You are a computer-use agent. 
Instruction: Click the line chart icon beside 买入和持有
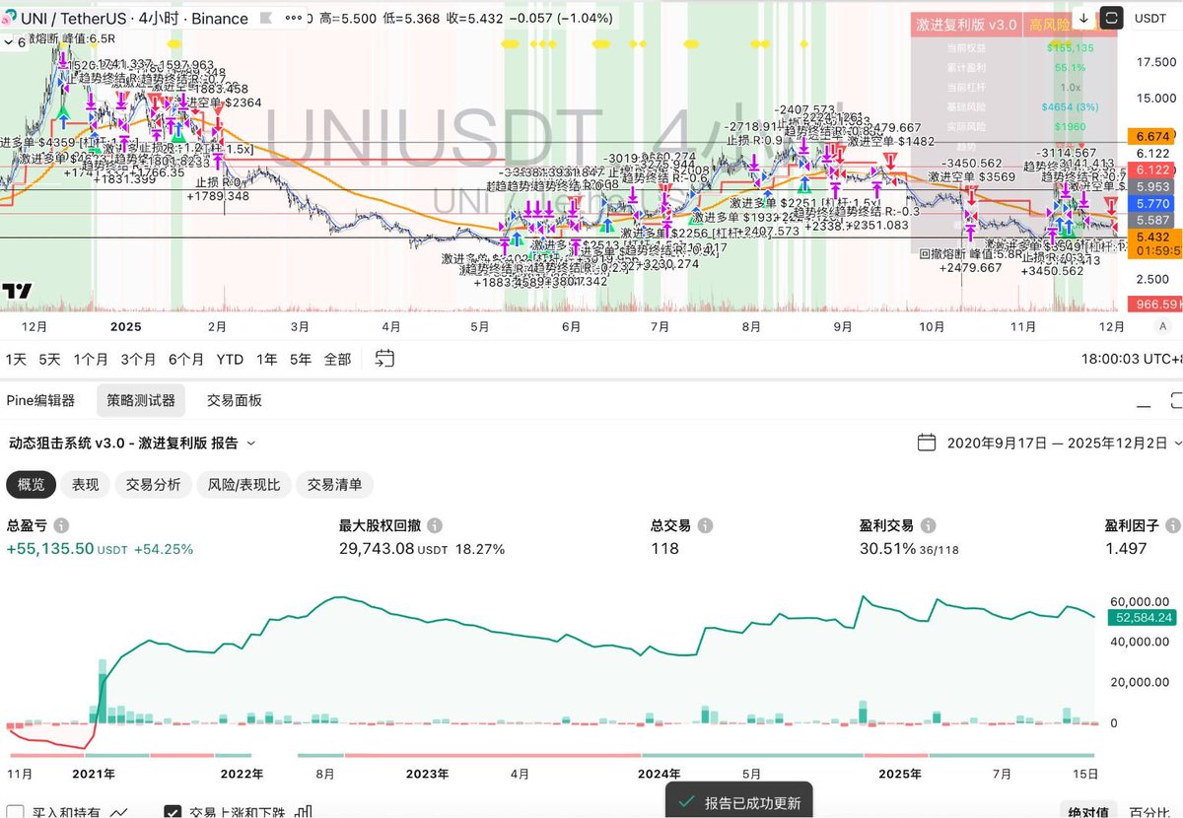point(119,812)
